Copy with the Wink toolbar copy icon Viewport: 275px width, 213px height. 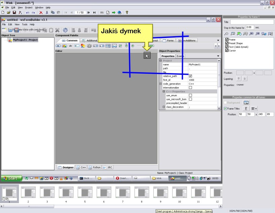tap(53, 12)
